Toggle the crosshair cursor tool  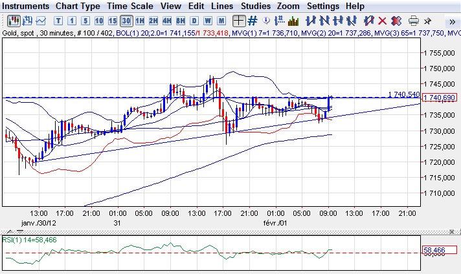(239, 21)
